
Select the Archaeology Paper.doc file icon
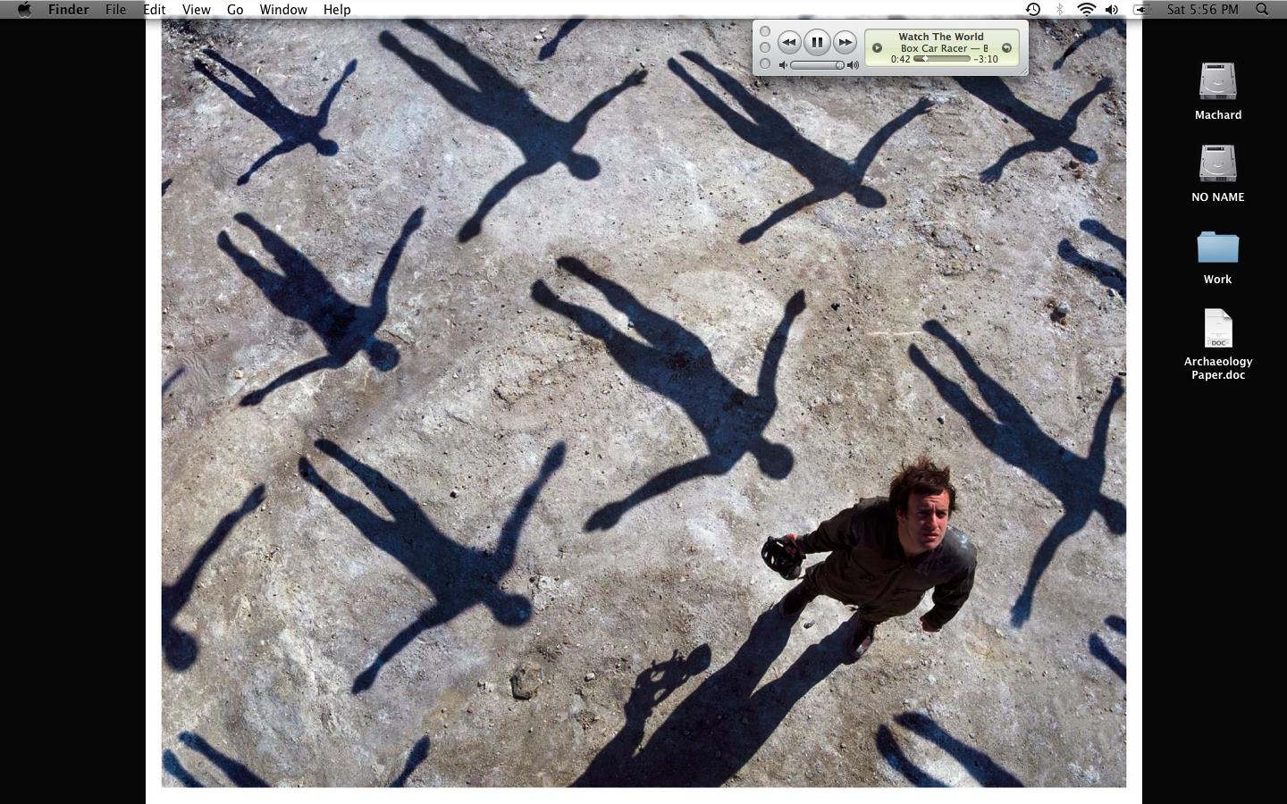[x=1217, y=329]
